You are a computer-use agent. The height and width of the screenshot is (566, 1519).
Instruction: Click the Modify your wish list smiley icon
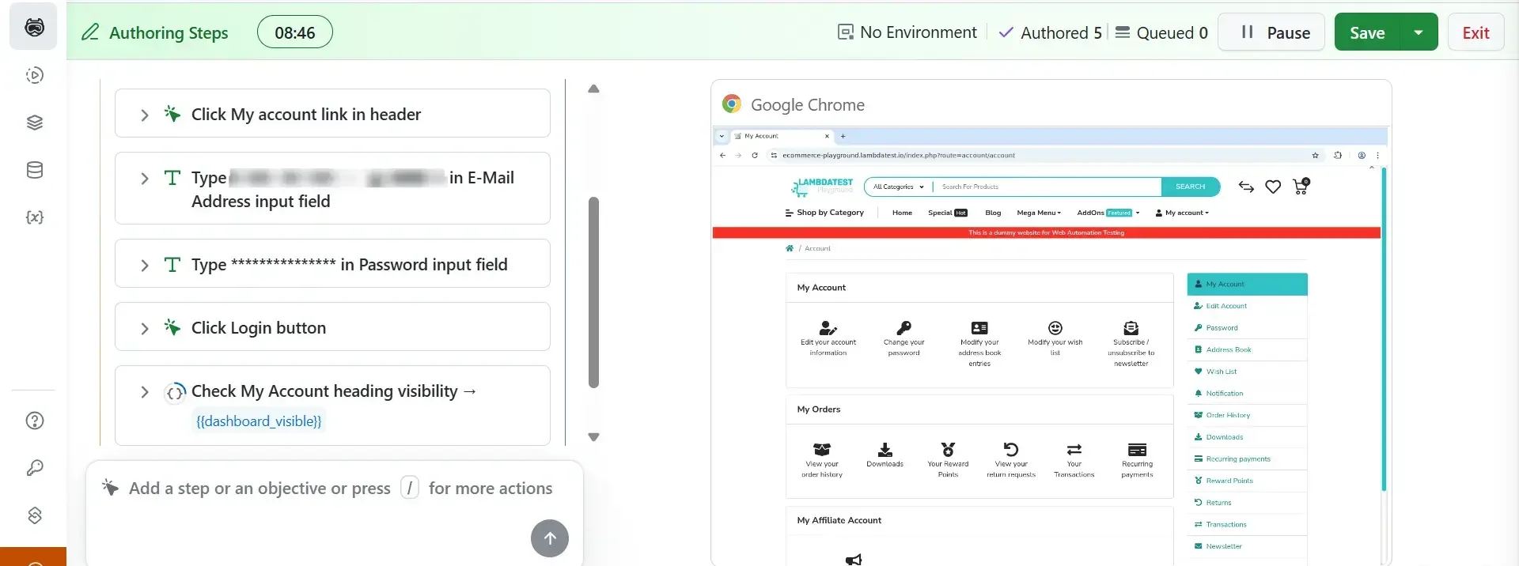(1055, 328)
